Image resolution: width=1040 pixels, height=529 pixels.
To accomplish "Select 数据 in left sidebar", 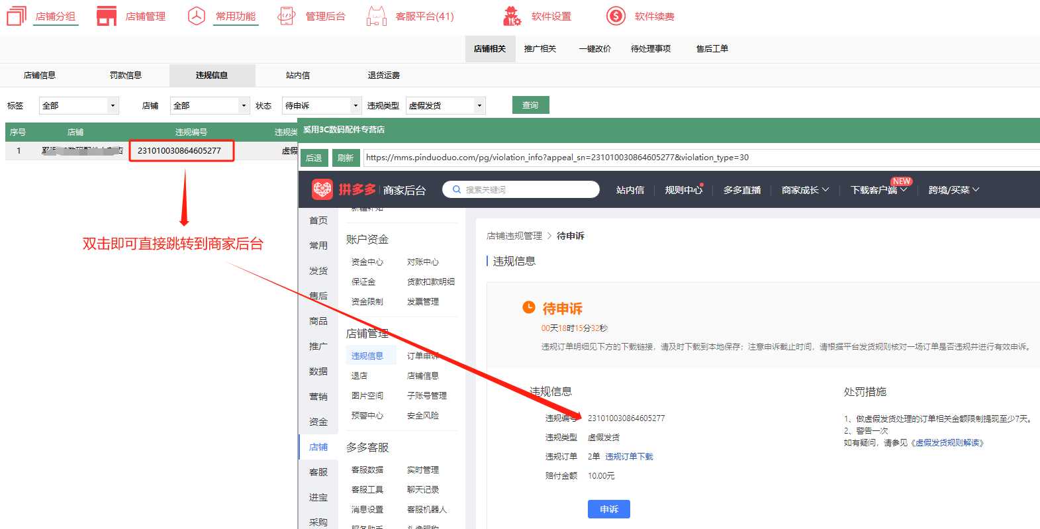I will click(x=318, y=371).
